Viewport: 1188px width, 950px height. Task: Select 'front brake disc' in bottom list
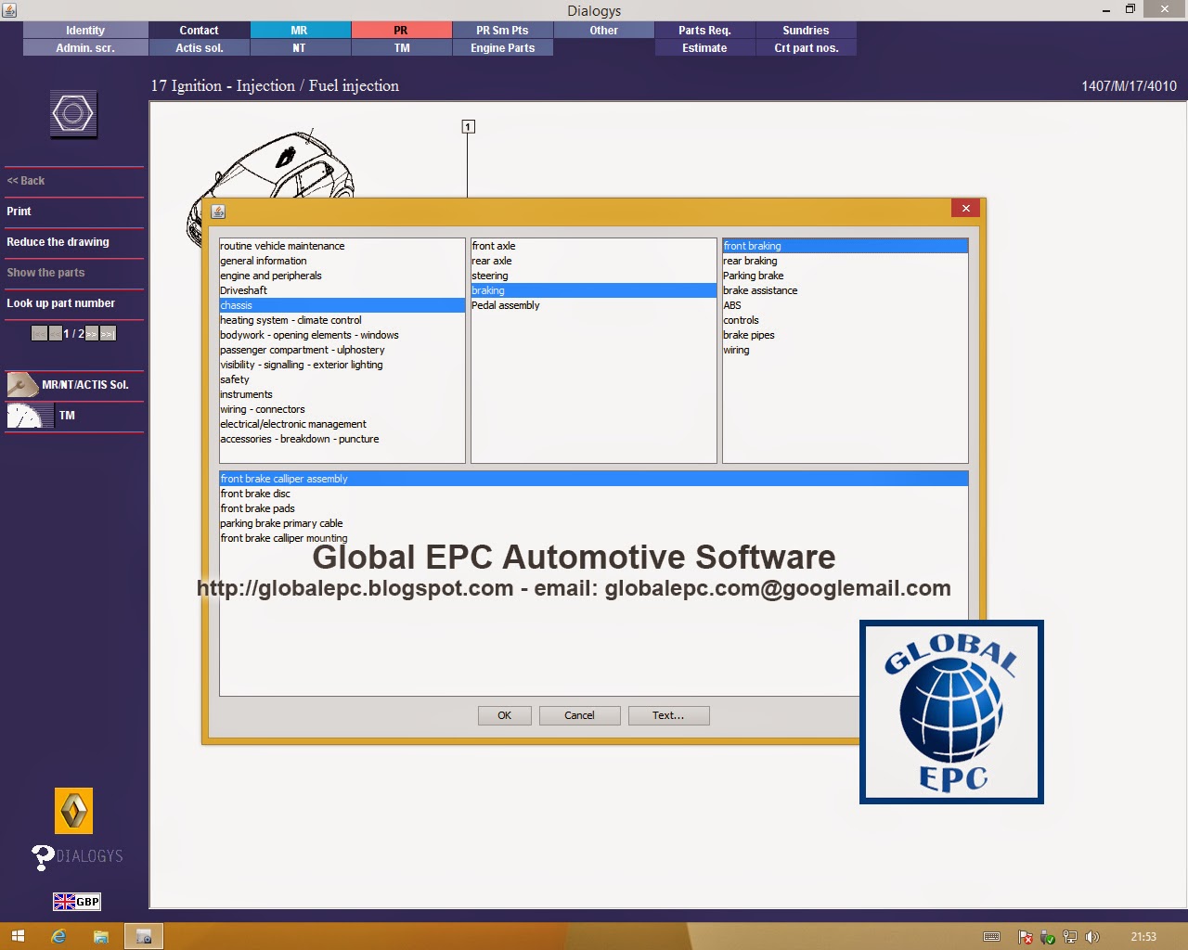click(594, 494)
